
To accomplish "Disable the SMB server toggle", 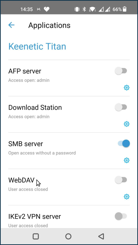I will click(x=124, y=144).
